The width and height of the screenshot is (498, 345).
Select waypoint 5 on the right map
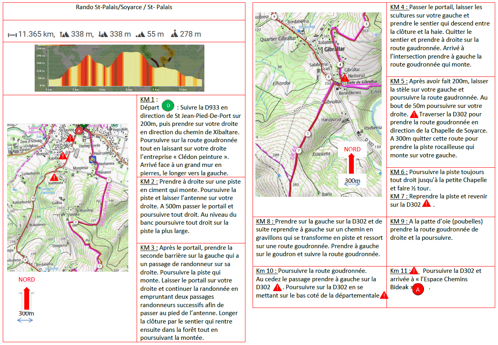click(308, 134)
